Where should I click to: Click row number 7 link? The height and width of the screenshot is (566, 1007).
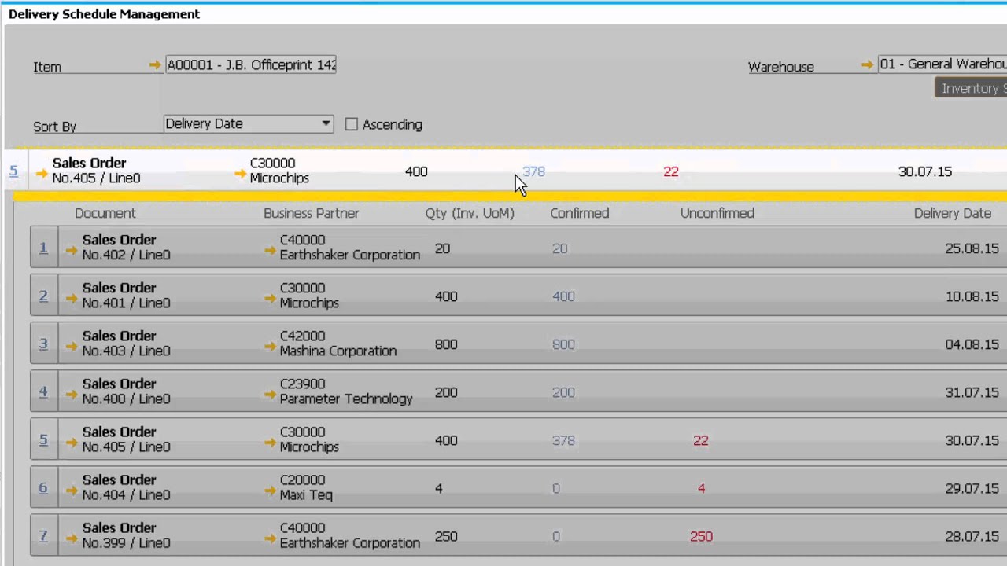pos(43,535)
